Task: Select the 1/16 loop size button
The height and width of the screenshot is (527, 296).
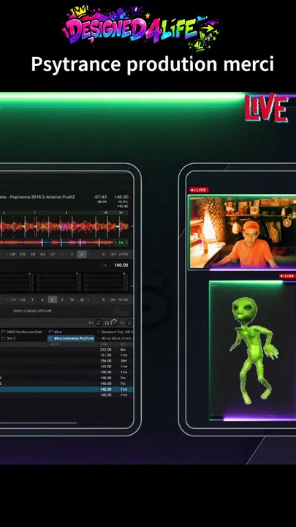Action: pos(23,255)
